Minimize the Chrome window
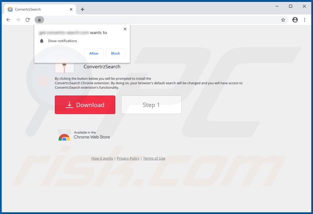Image resolution: width=313 pixels, height=214 pixels. pyautogui.click(x=277, y=6)
